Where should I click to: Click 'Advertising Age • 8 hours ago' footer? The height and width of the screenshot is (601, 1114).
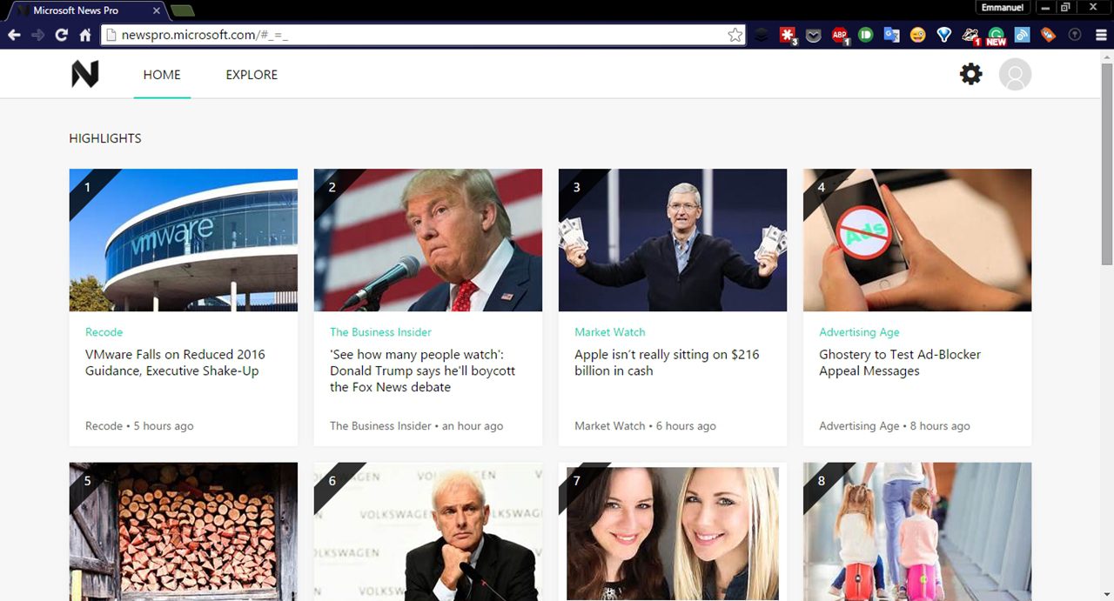point(894,426)
